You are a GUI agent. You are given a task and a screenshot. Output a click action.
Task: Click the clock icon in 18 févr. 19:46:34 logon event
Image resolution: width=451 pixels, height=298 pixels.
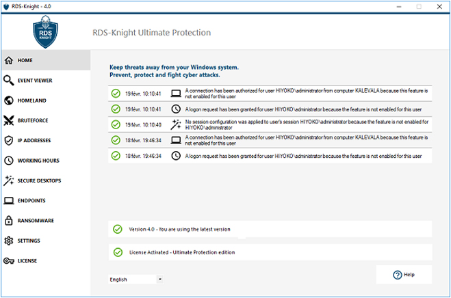coord(176,156)
